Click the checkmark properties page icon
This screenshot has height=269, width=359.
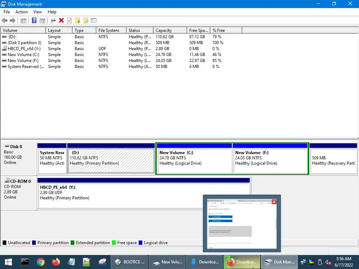coord(70,21)
